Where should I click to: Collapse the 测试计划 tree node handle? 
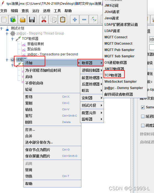tap(1, 29)
